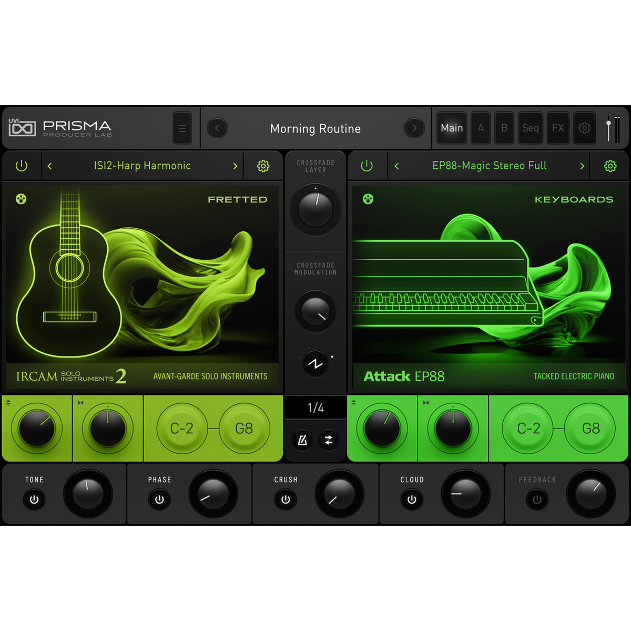Screen dimensions: 631x631
Task: Click the Crush knob
Action: (339, 494)
